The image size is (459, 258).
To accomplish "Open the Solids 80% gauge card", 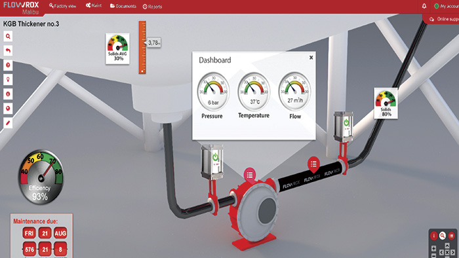I will [386, 103].
